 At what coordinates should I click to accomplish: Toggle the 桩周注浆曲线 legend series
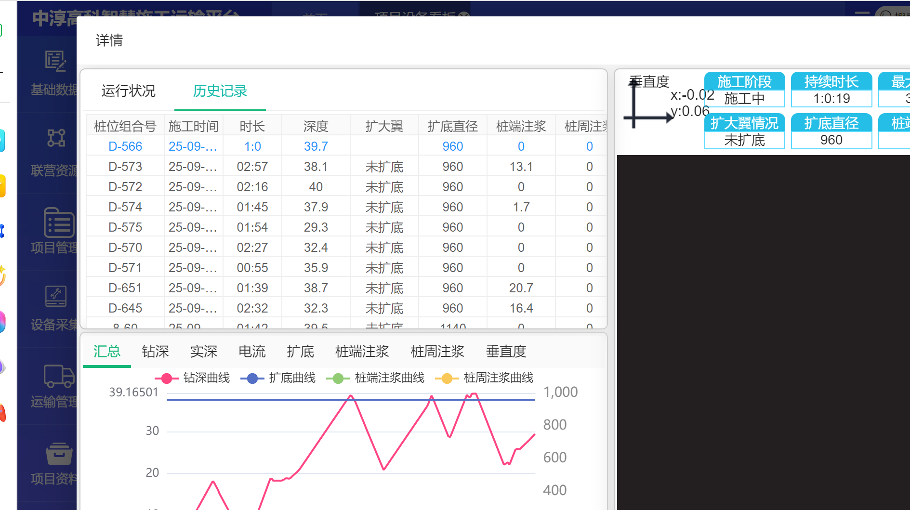tap(485, 378)
